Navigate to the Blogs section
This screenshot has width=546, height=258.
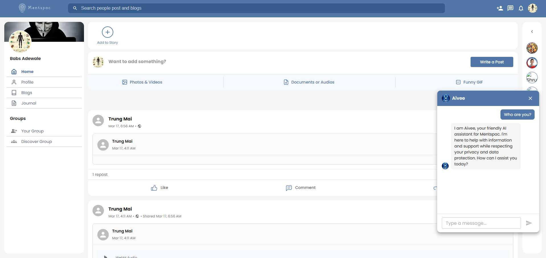(27, 92)
